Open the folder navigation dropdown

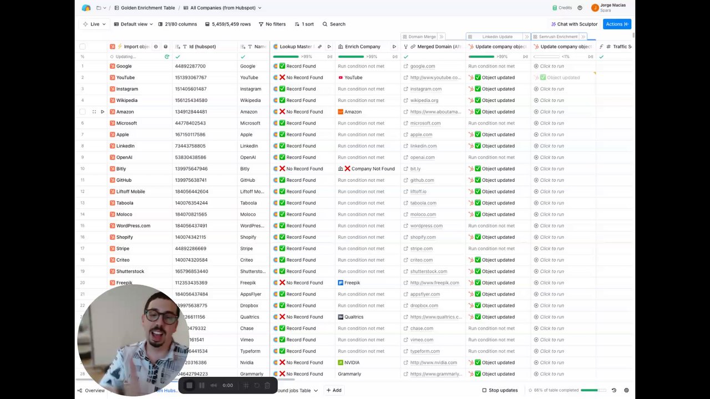click(102, 8)
